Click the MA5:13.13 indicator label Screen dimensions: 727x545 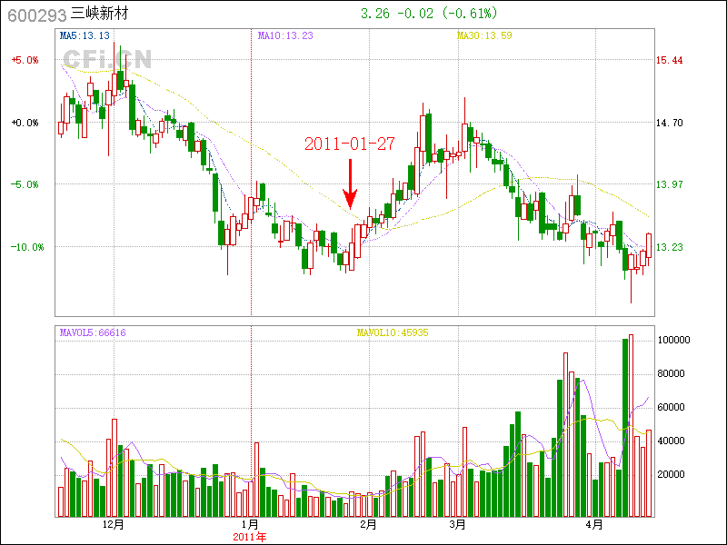click(x=85, y=36)
